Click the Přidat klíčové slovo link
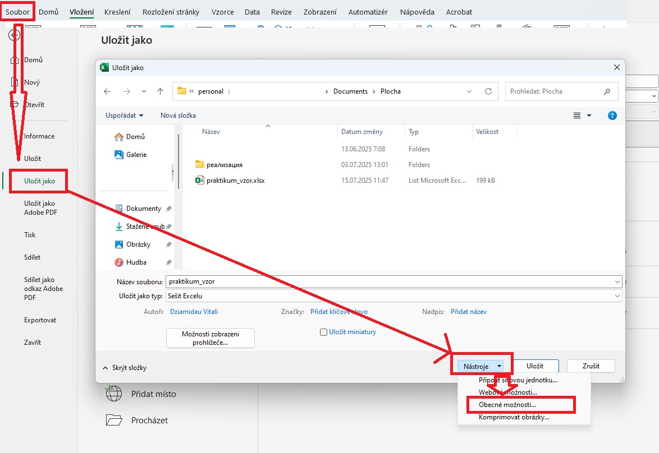 (339, 312)
